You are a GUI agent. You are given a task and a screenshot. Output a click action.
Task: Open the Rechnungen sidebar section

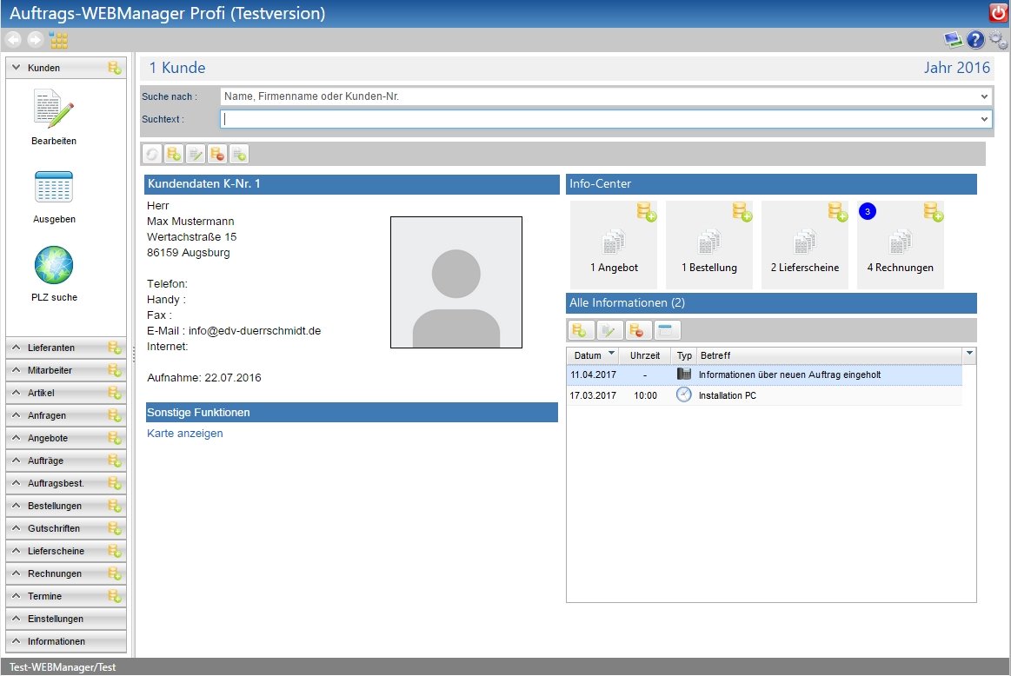[55, 573]
